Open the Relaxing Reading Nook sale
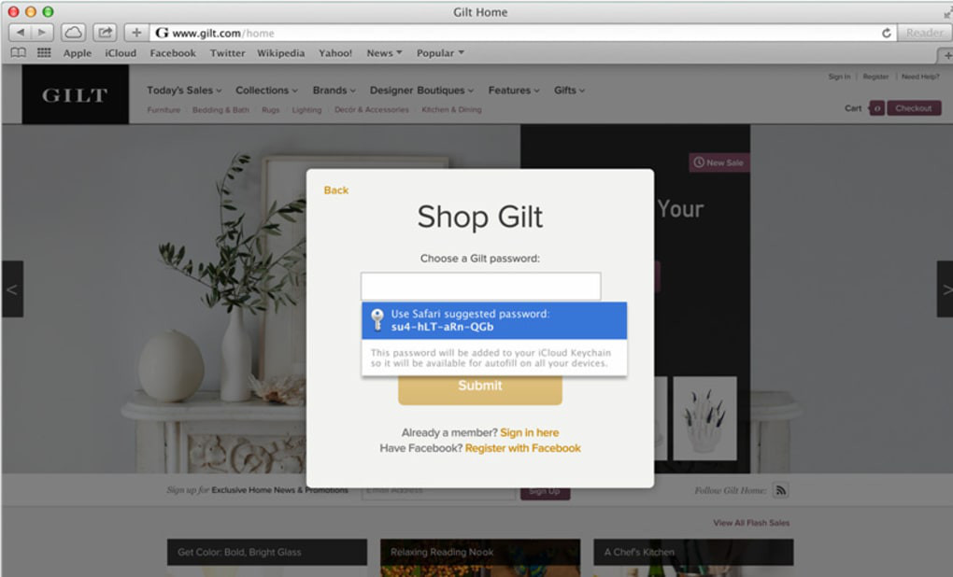The height and width of the screenshot is (577, 953). [x=480, y=552]
